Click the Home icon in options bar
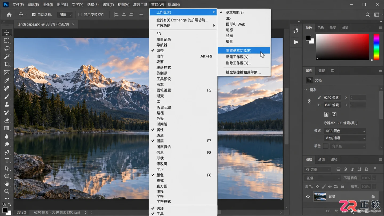Viewport: 384px width, 216px height. pyautogui.click(x=9, y=15)
